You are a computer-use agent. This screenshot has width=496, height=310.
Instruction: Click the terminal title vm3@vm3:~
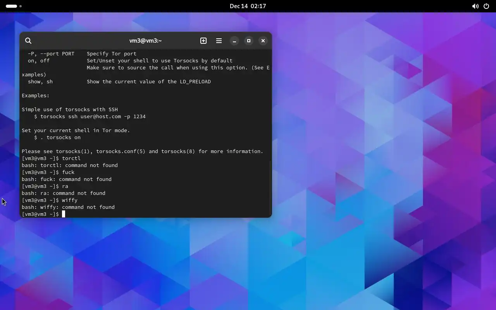point(145,41)
